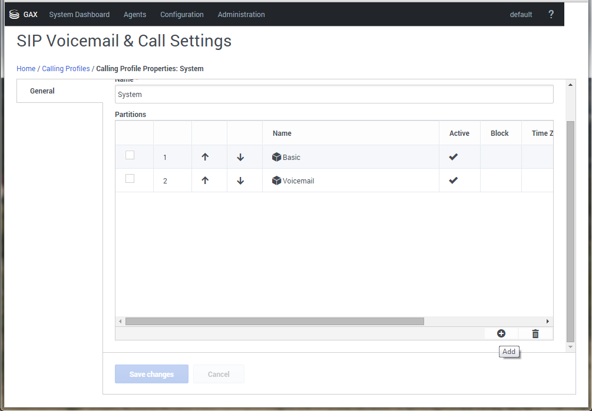This screenshot has width=592, height=411.
Task: Move Voicemail partition up with arrow
Action: [205, 181]
